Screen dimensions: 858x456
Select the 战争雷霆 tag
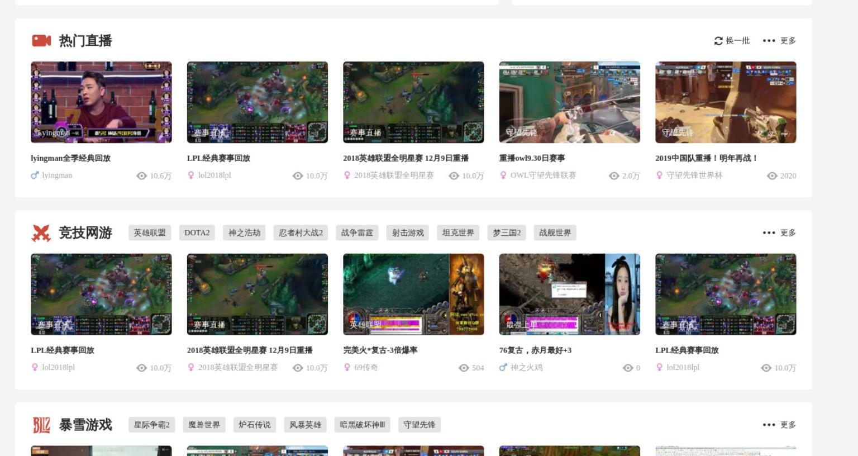click(x=357, y=233)
